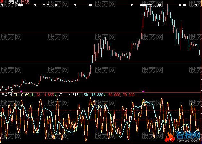
Task: Click the green down arrow after J2 value
Action: [x=55, y=95]
